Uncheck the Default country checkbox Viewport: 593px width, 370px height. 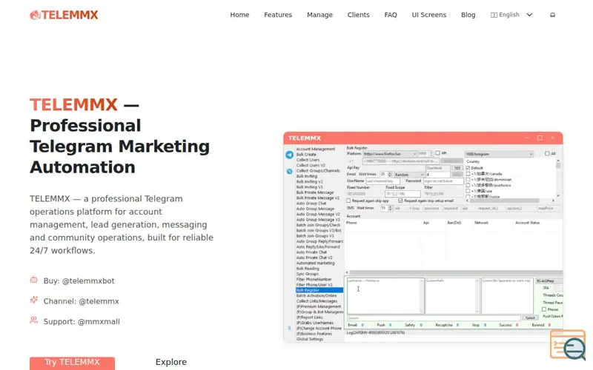coord(468,168)
